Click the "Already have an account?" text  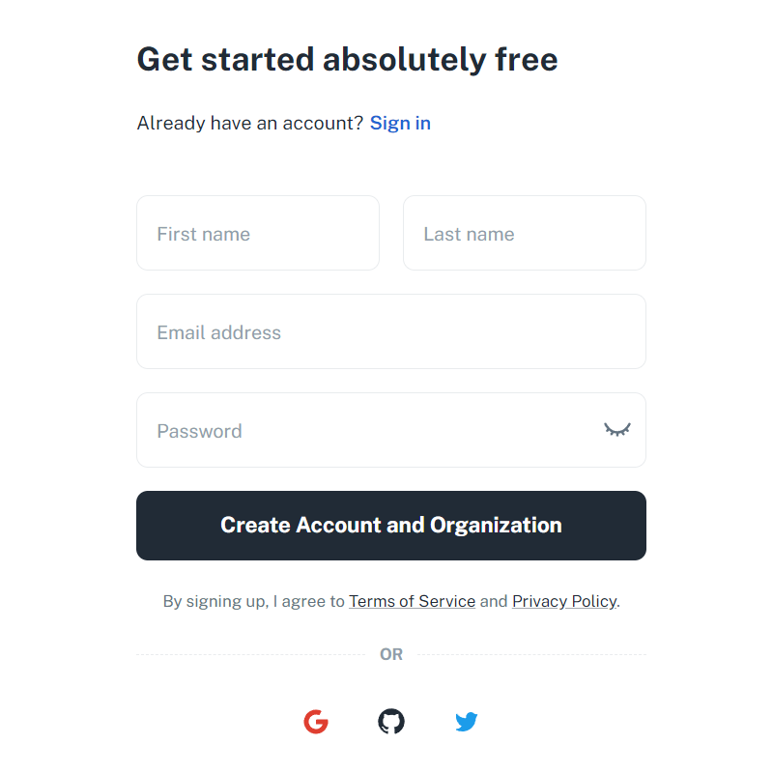tap(250, 123)
